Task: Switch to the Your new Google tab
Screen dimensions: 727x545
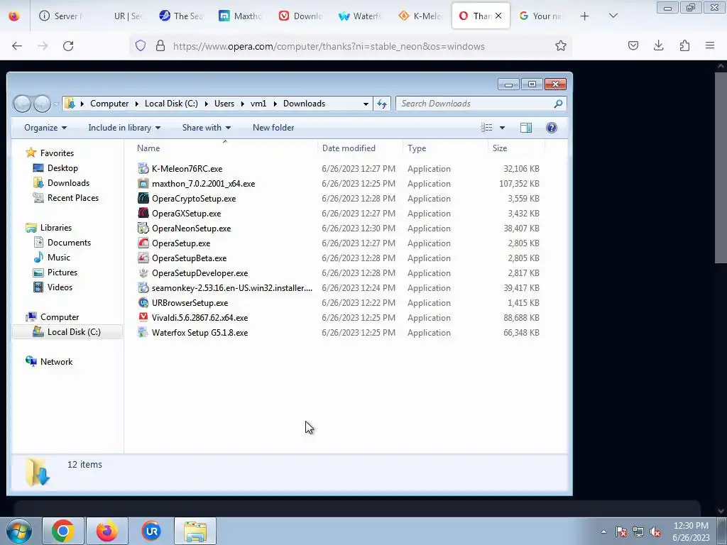Action: point(540,16)
